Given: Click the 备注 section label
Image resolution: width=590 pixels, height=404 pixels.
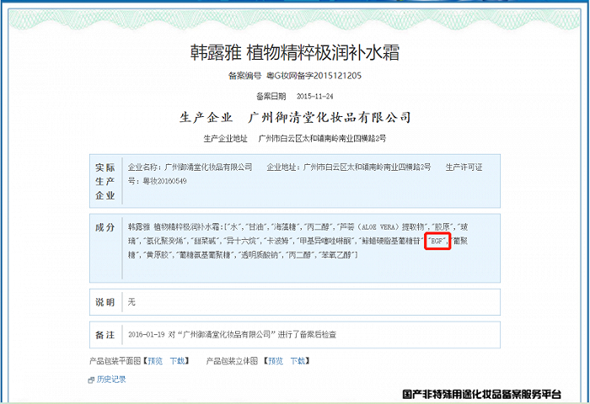Looking at the screenshot, I should click(x=105, y=335).
